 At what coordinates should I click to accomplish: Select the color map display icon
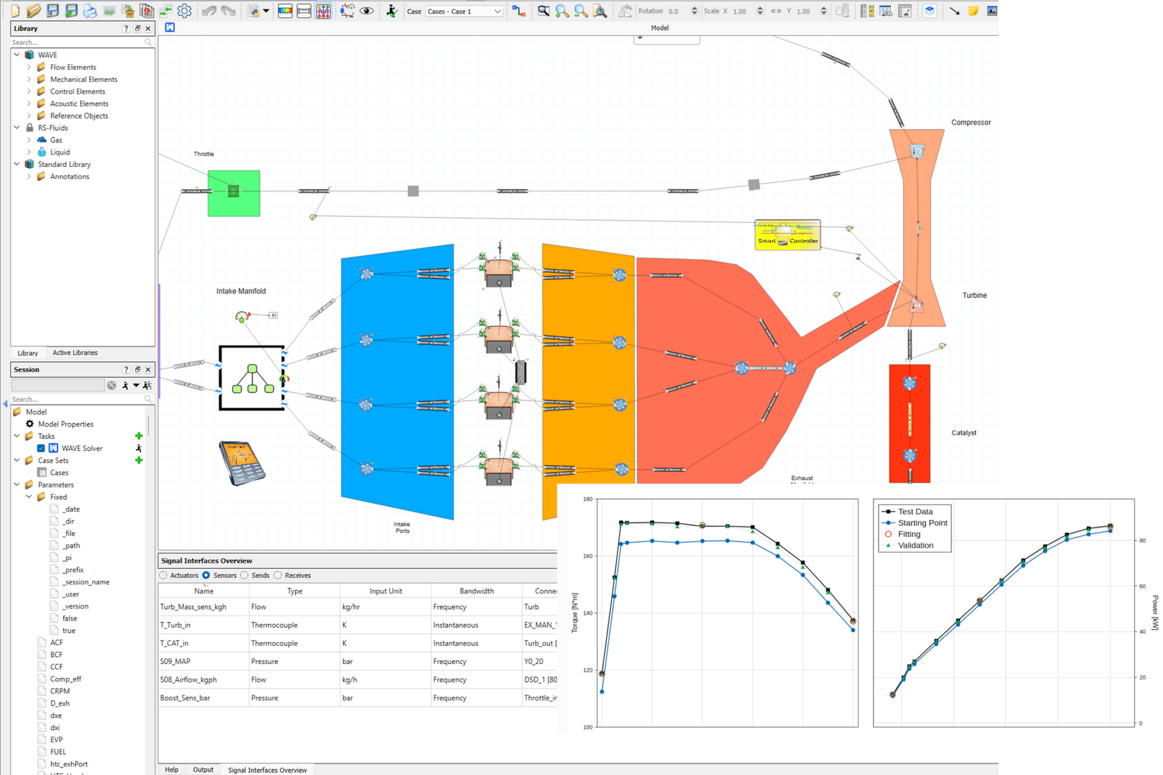pos(285,10)
